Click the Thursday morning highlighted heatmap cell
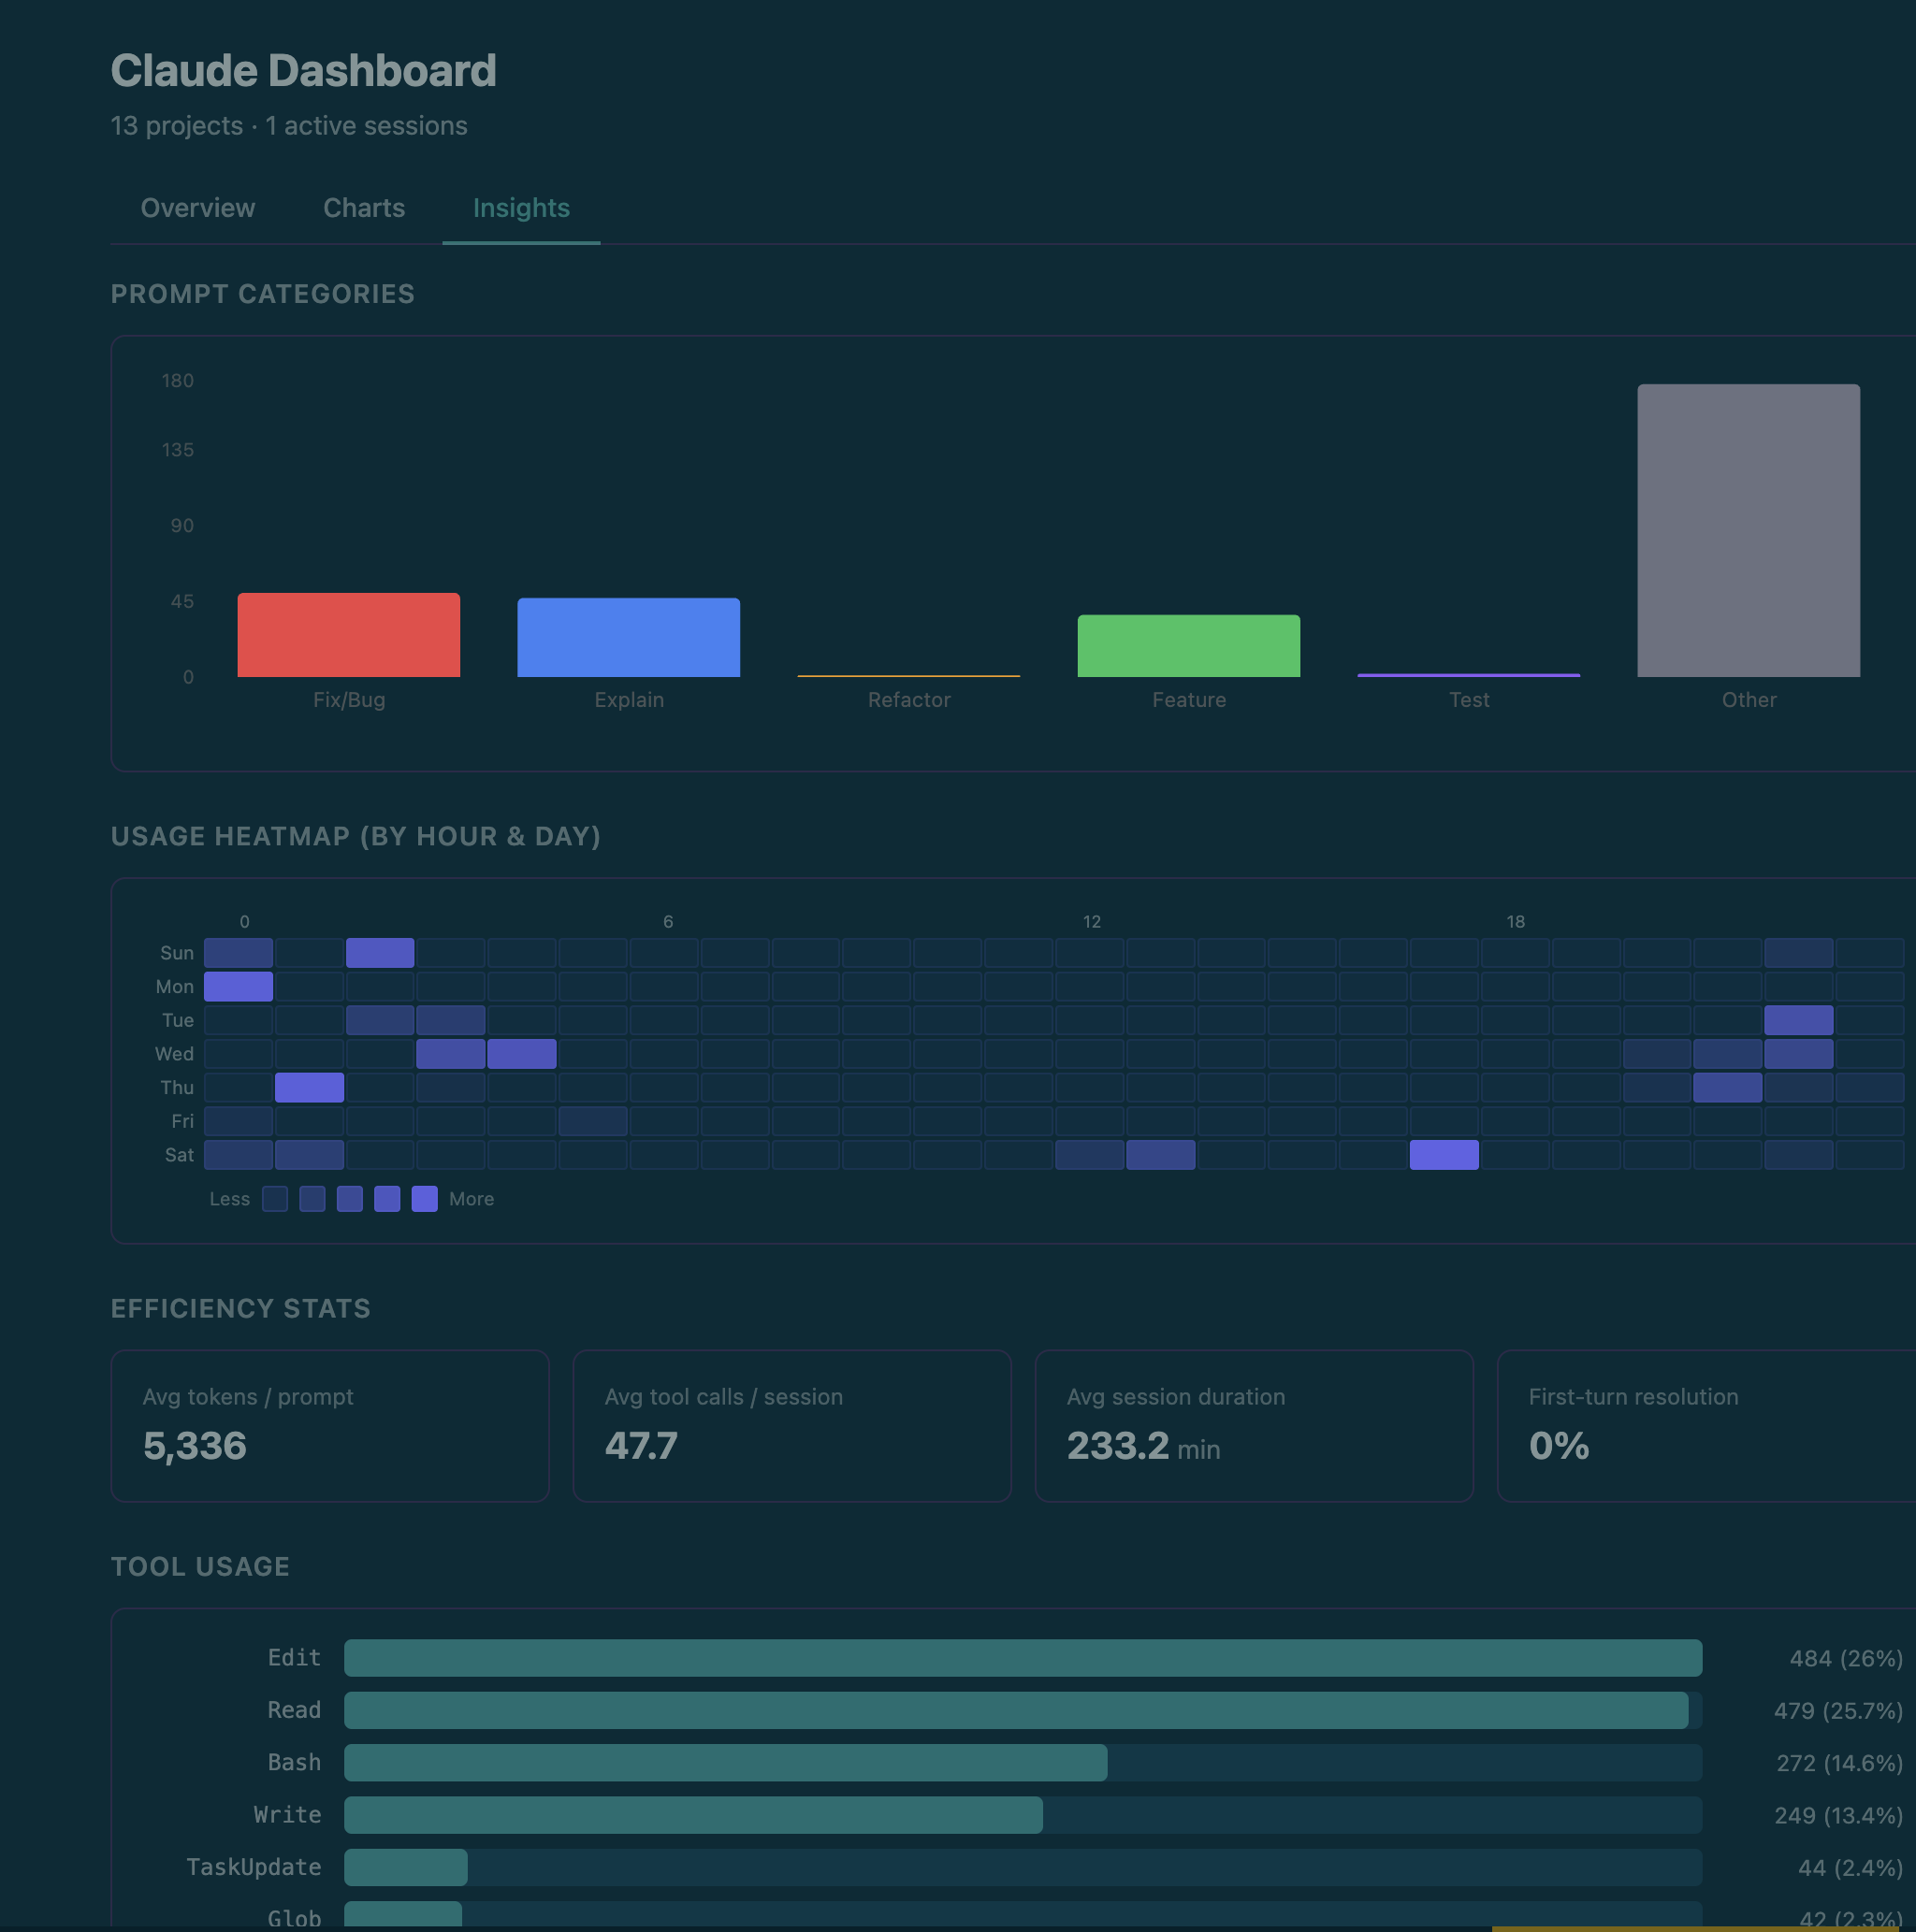This screenshot has height=1932, width=1916. (x=309, y=1087)
